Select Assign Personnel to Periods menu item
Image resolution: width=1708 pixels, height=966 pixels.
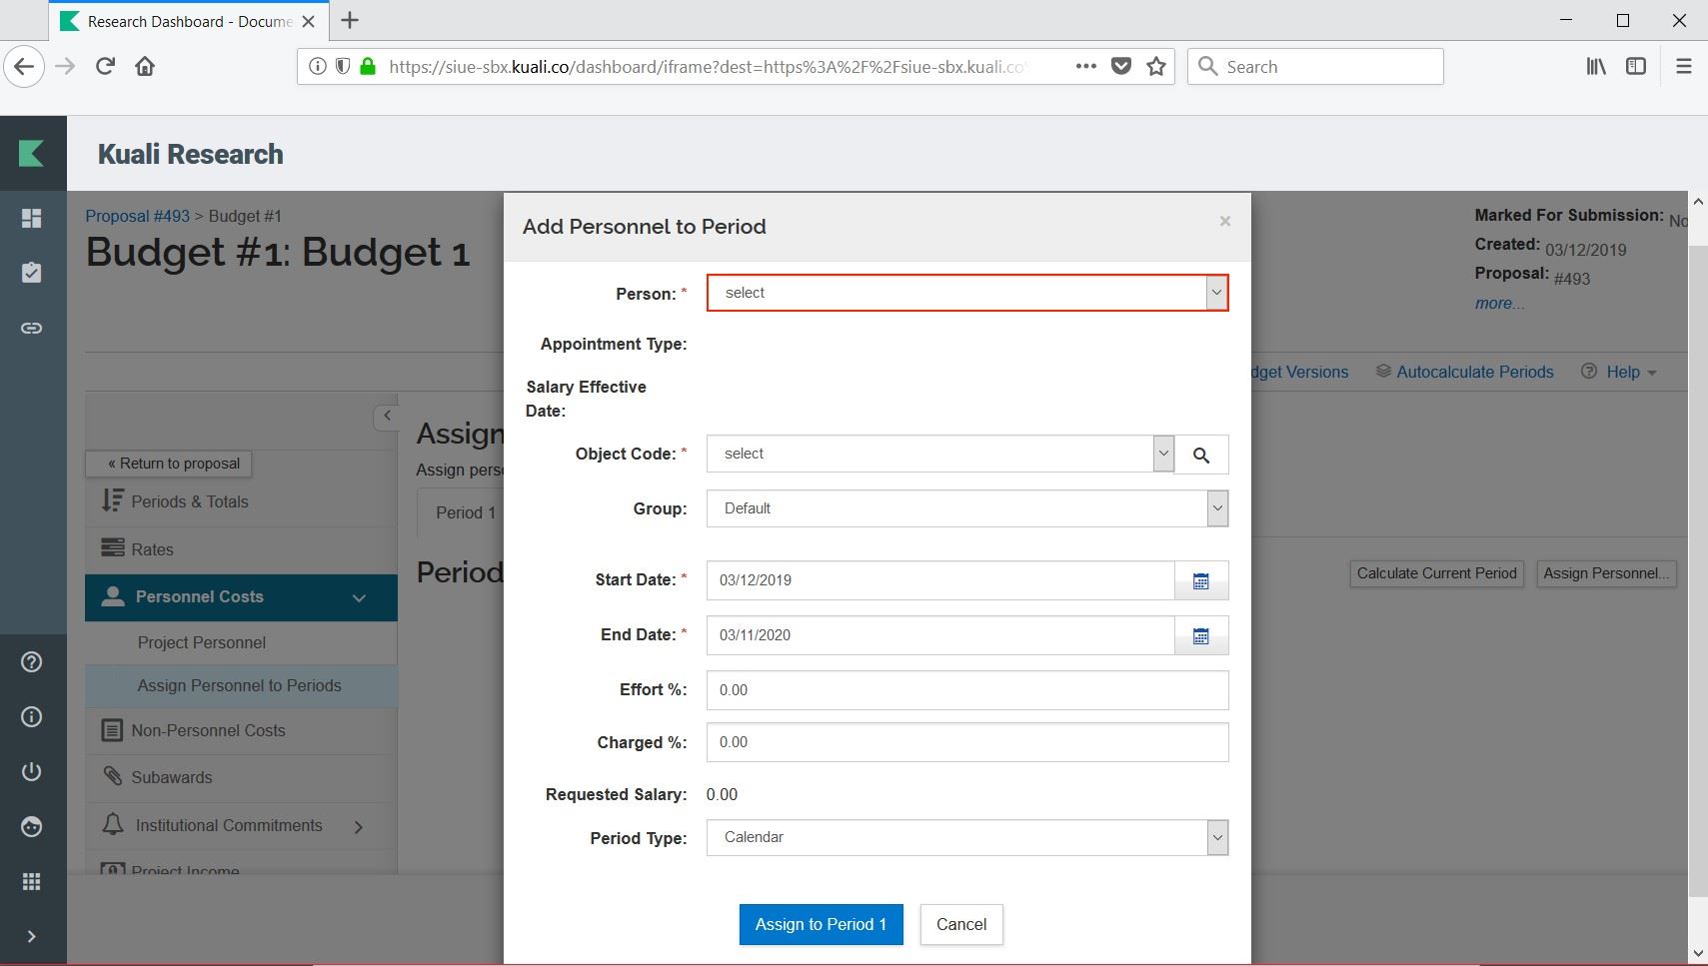click(239, 685)
